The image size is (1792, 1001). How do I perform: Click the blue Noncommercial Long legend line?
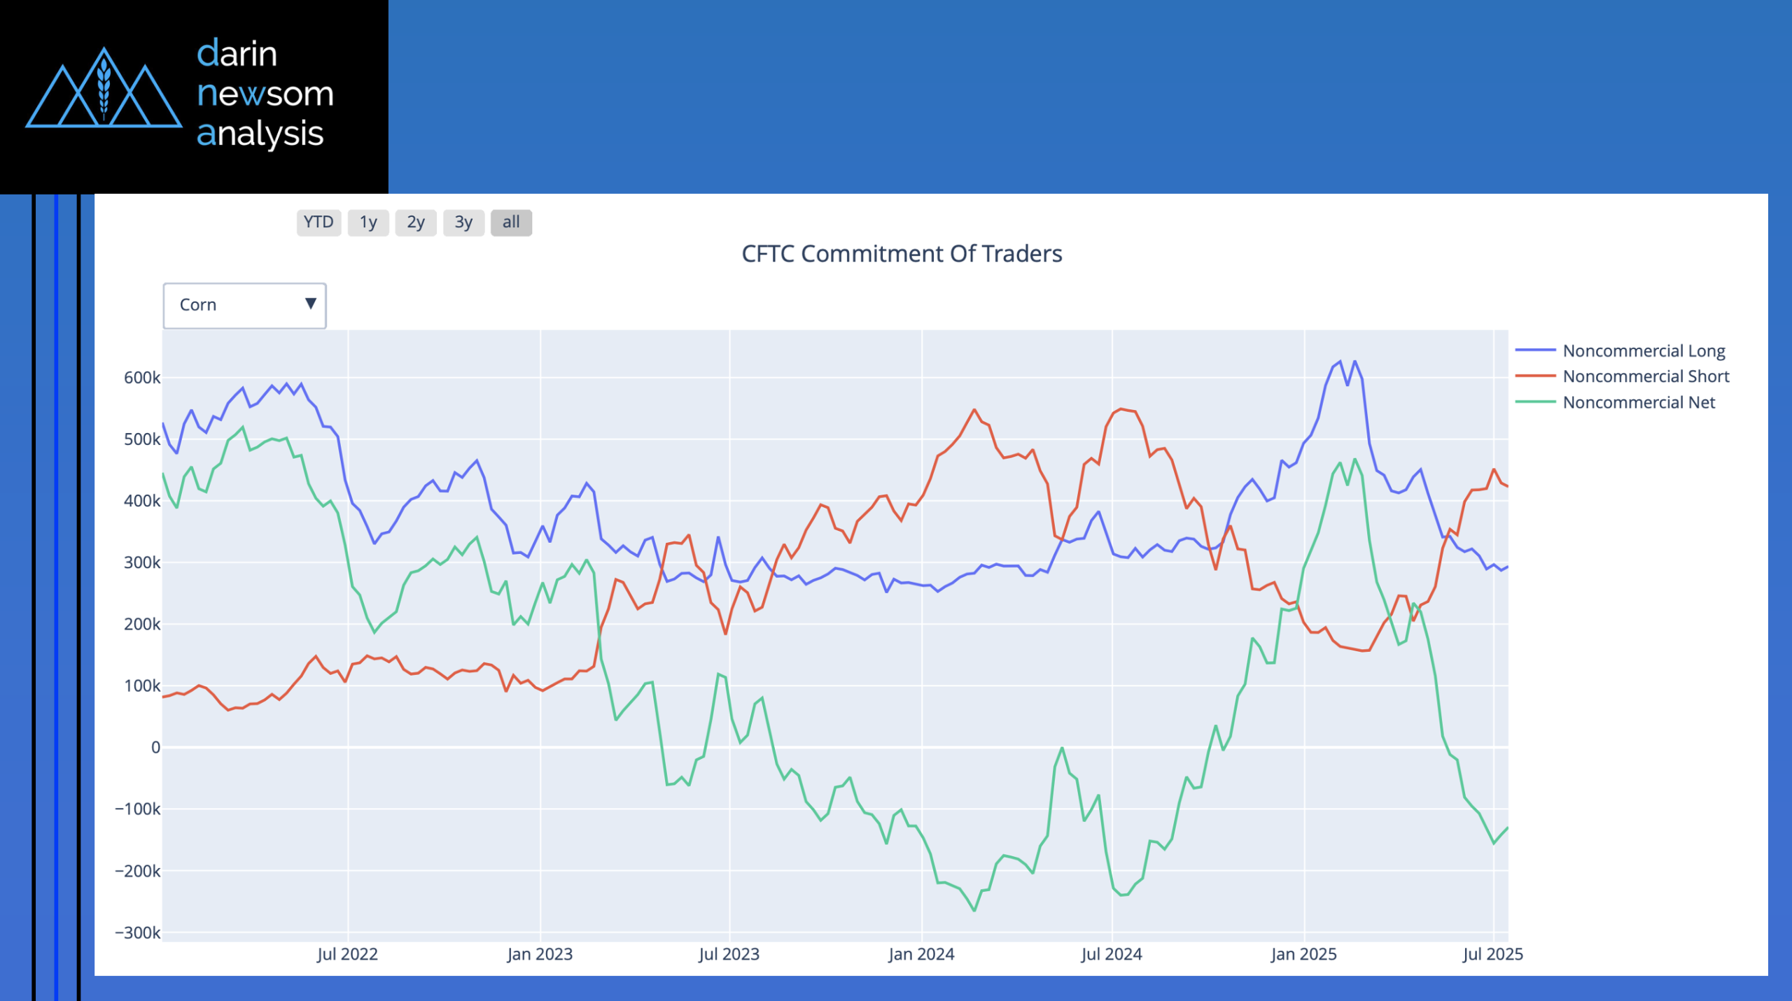tap(1535, 350)
